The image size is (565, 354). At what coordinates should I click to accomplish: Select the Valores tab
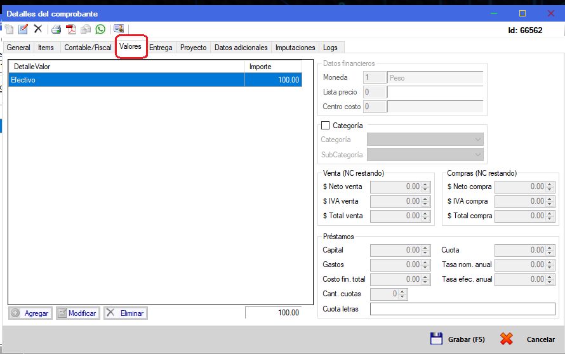pos(130,46)
